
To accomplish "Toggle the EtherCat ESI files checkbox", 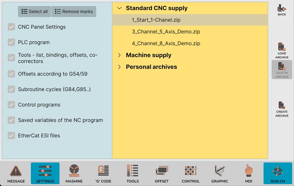I will pyautogui.click(x=11, y=136).
